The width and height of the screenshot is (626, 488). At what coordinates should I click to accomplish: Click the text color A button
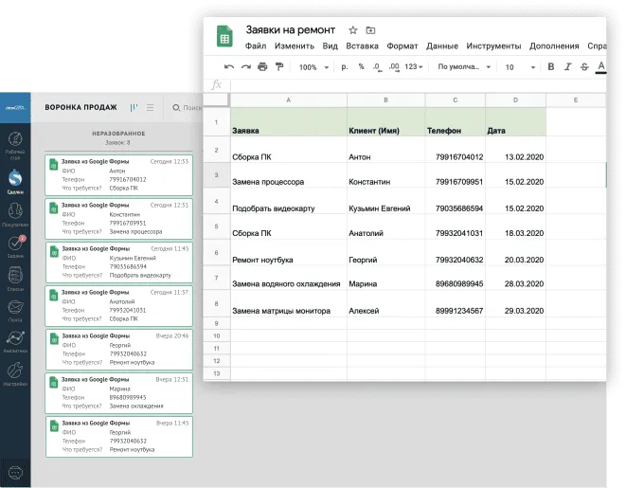click(600, 67)
